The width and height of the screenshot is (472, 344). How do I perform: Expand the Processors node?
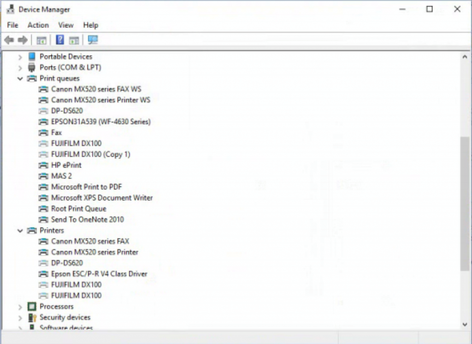[x=20, y=307]
